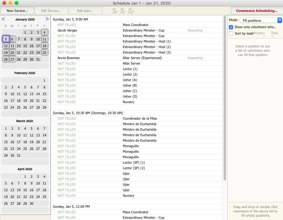Uncheck Show only volunteers who... checkbox
The image size is (283, 220).
point(231,27)
